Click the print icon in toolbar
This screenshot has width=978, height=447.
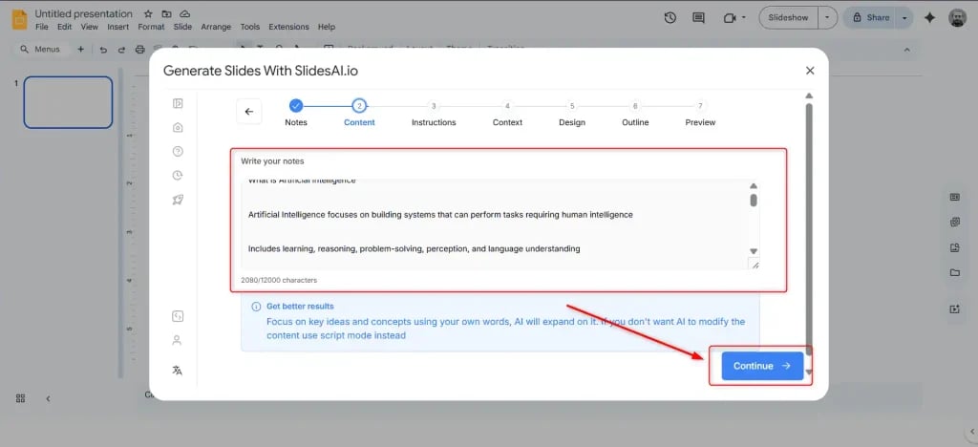pos(139,50)
